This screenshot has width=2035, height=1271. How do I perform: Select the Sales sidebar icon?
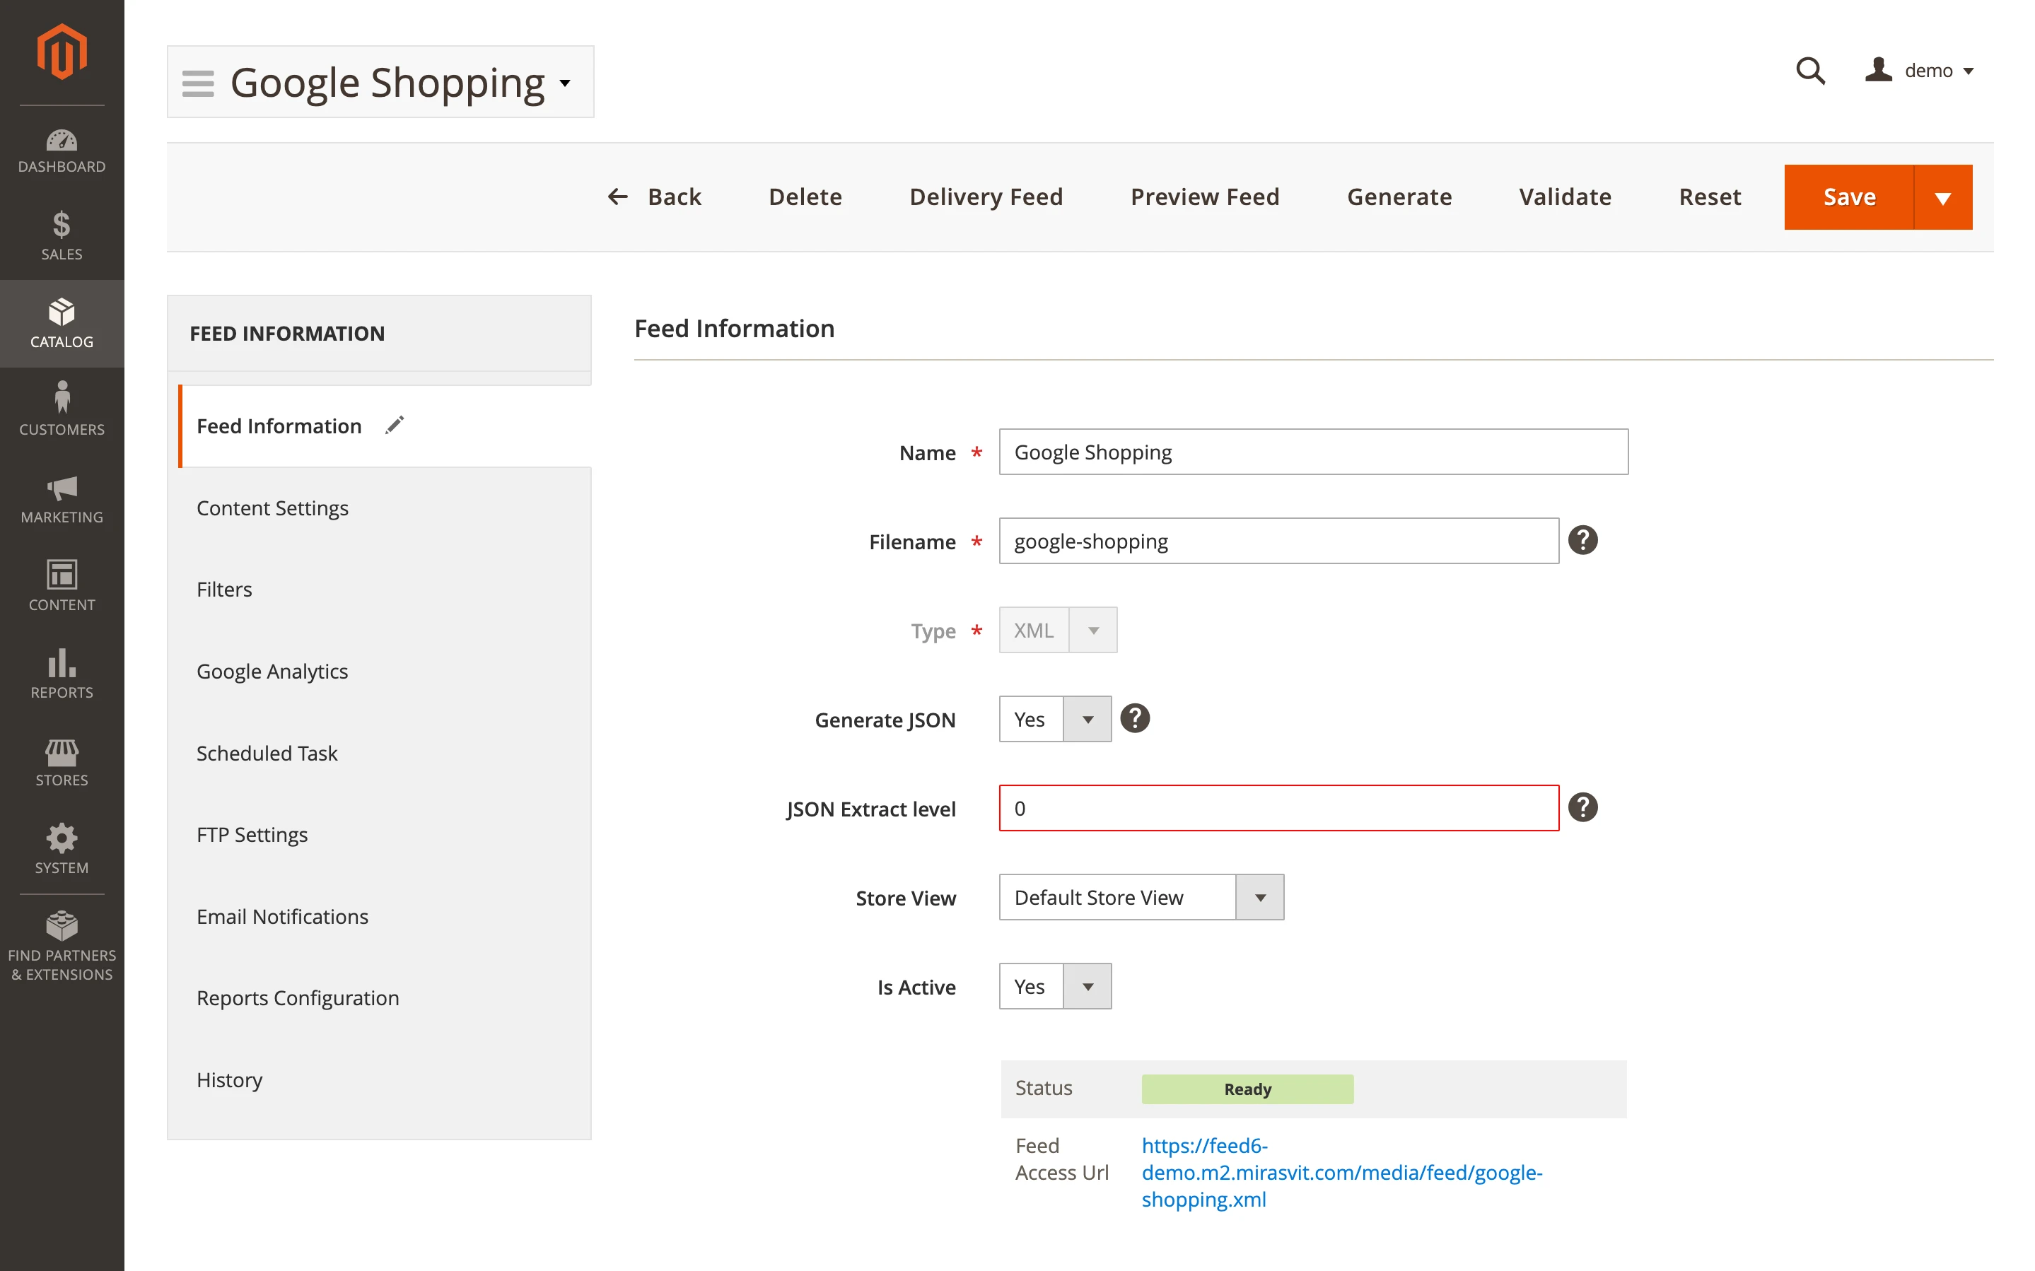click(x=62, y=236)
